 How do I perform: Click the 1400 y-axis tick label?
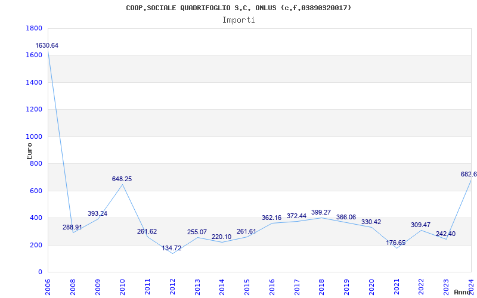coord(34,82)
